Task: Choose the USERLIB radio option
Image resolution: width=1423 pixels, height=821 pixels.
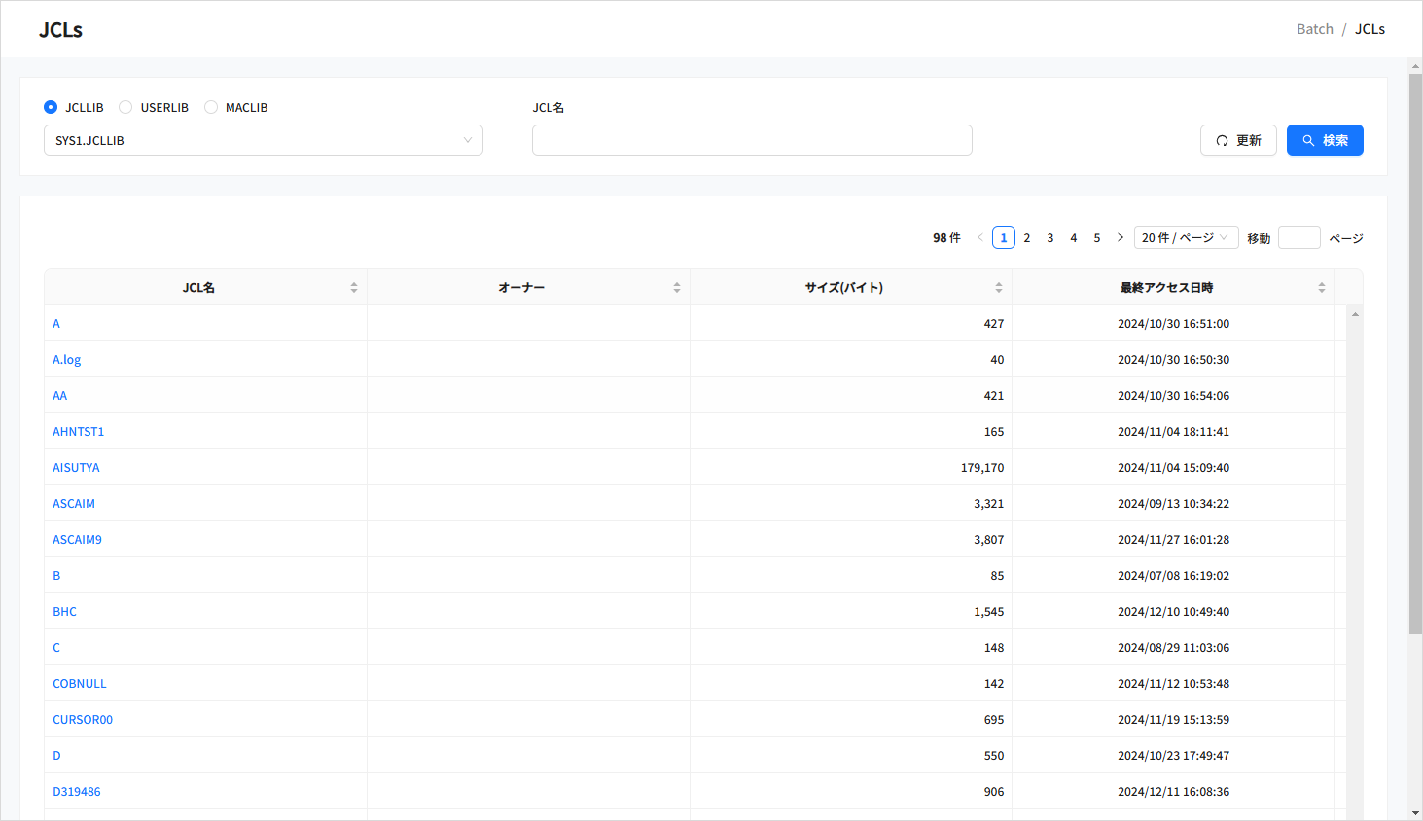Action: point(125,107)
